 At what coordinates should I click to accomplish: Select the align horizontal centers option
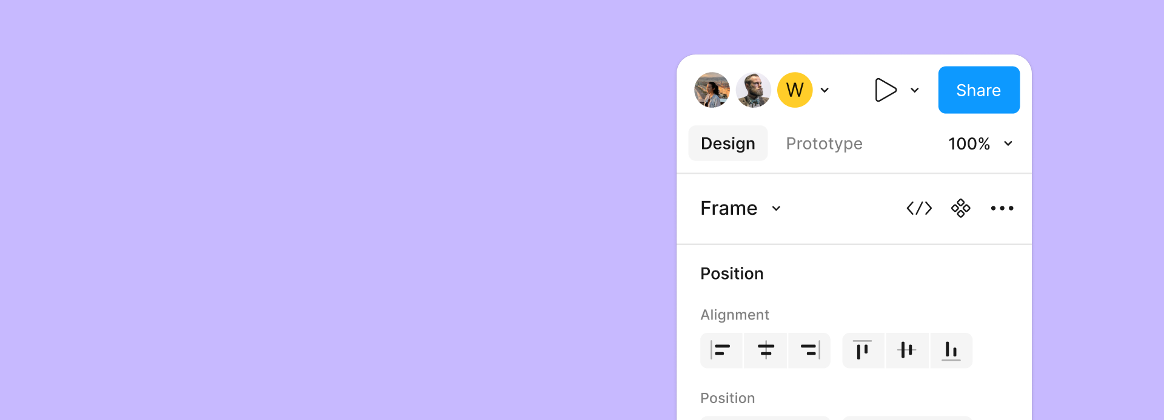[x=765, y=350]
